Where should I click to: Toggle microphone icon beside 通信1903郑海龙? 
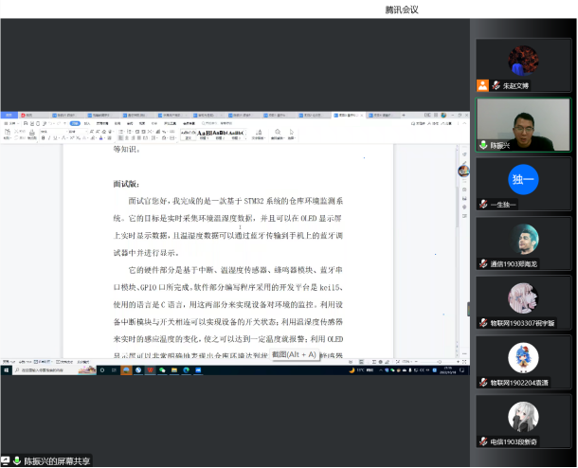point(483,263)
